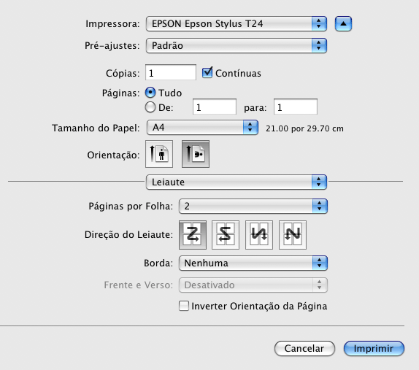The width and height of the screenshot is (419, 370).
Task: Choose Z-pattern left-to-right layout direction
Action: pos(193,235)
